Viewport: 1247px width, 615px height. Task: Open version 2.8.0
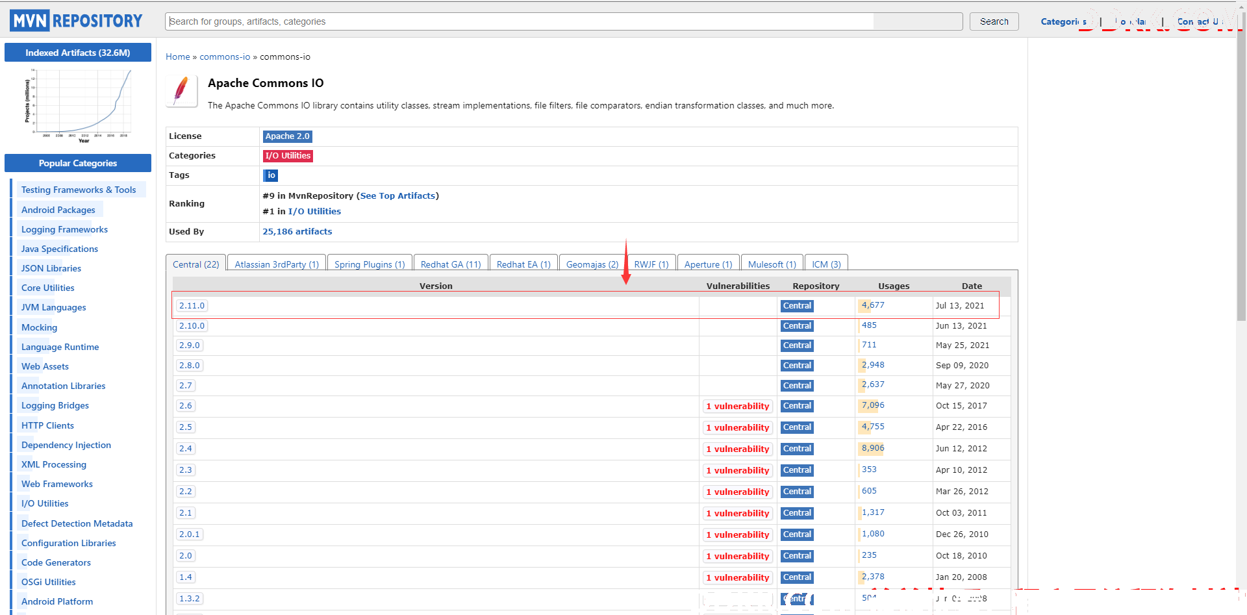189,365
